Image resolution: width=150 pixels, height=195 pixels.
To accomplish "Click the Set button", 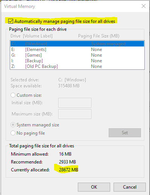I will click(x=125, y=133).
